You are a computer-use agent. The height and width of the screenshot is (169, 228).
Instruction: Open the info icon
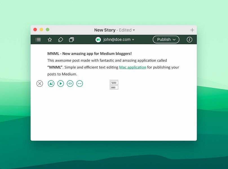[189, 39]
